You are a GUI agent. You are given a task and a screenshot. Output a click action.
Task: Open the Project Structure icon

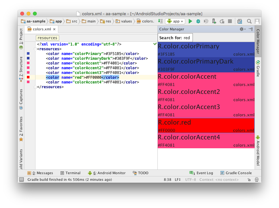tap(240, 21)
